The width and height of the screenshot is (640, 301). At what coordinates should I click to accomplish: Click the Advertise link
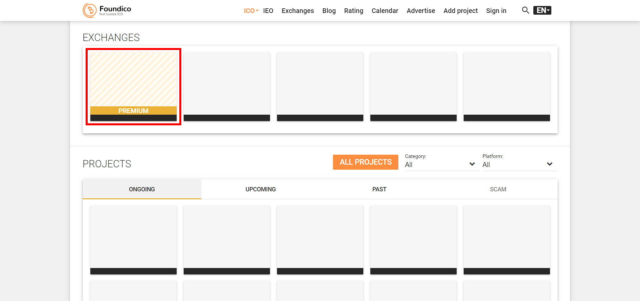coord(421,11)
